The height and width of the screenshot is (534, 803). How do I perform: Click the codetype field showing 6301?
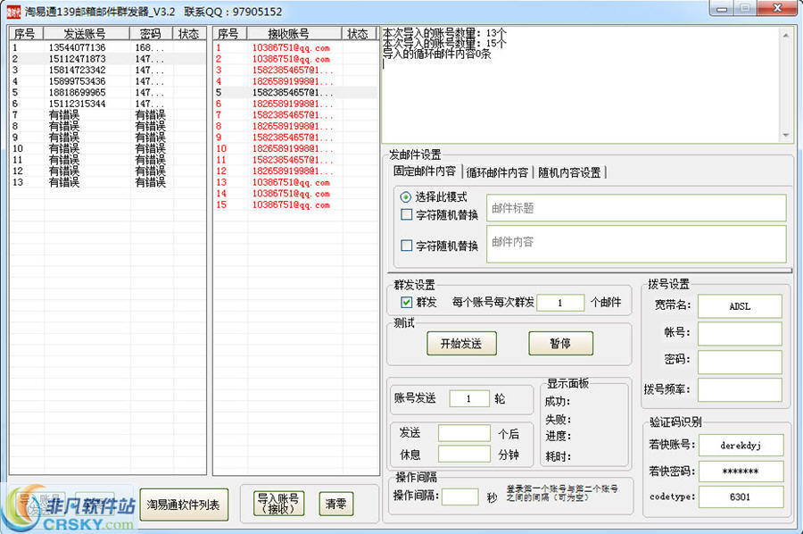741,496
